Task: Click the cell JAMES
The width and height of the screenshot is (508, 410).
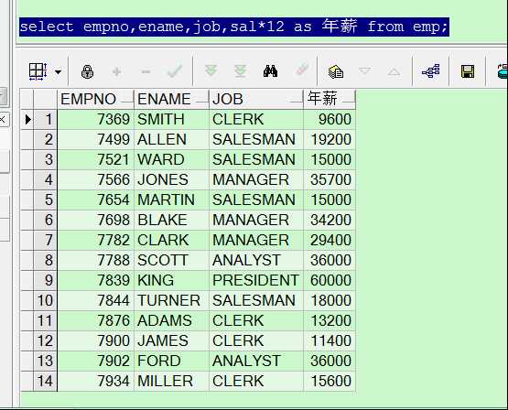Action: [171, 340]
